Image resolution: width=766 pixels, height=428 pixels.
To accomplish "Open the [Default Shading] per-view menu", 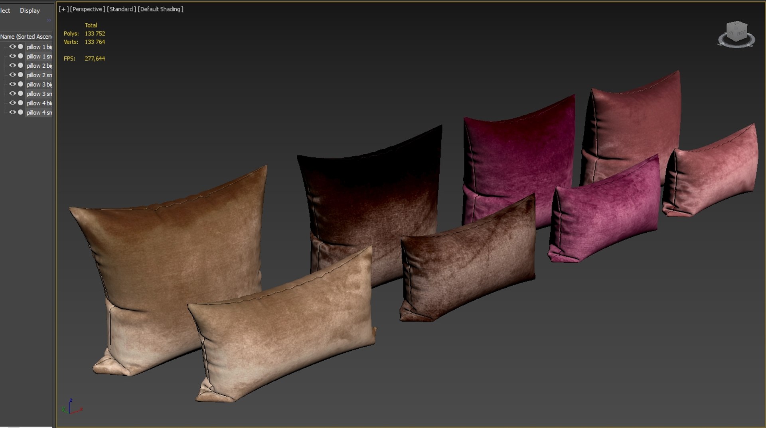I will pos(160,9).
